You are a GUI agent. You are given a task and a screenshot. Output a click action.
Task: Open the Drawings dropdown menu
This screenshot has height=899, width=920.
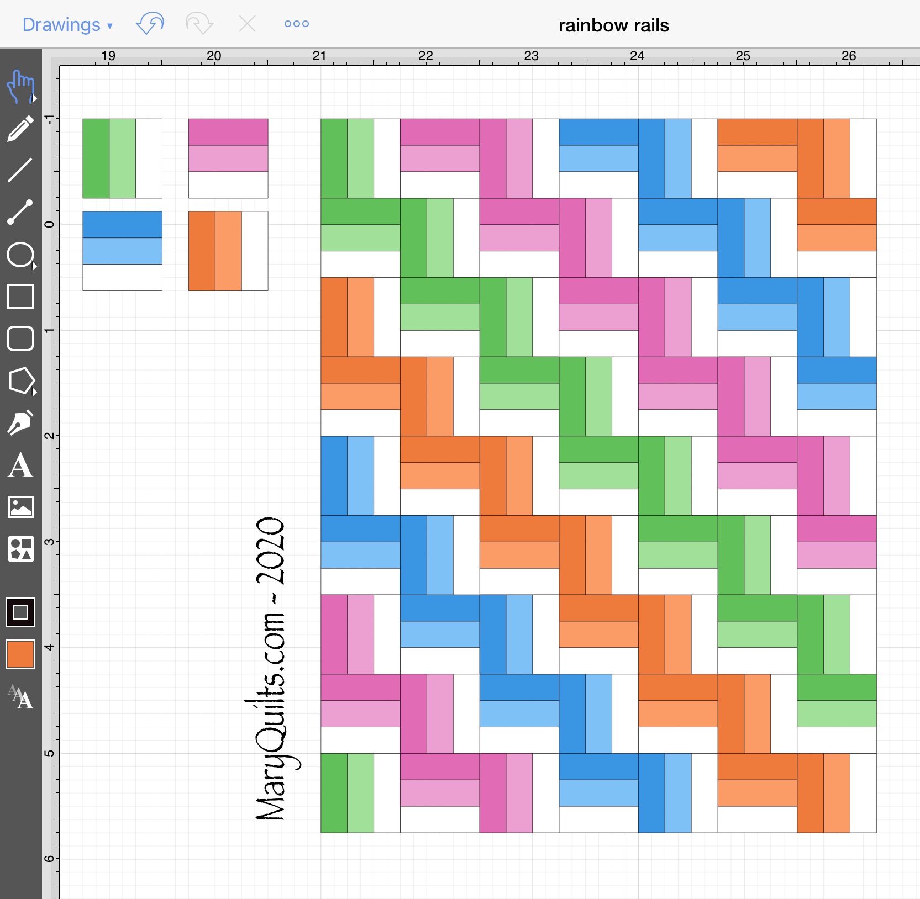67,25
